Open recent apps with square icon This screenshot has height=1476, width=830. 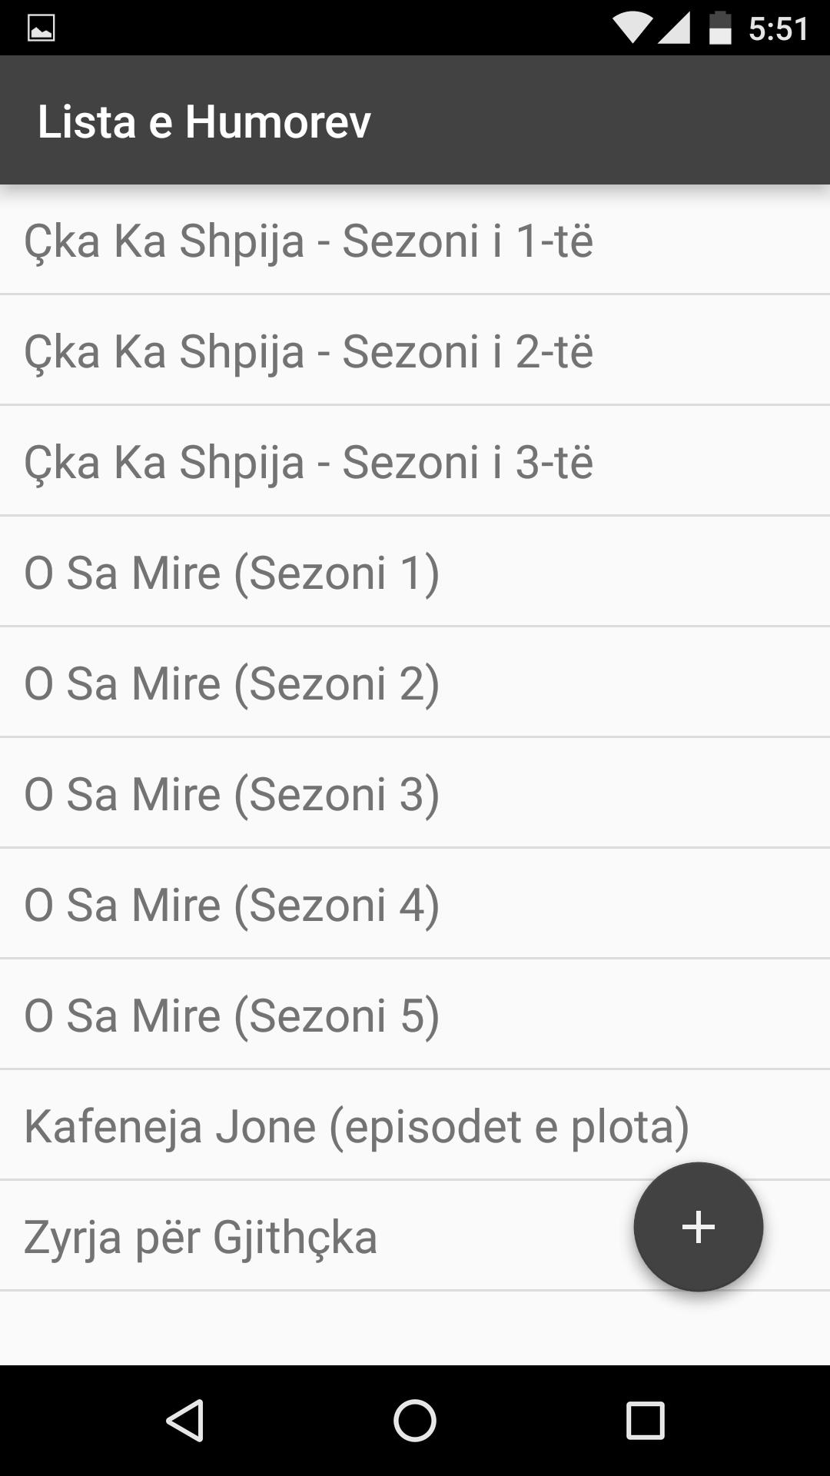coord(645,1419)
